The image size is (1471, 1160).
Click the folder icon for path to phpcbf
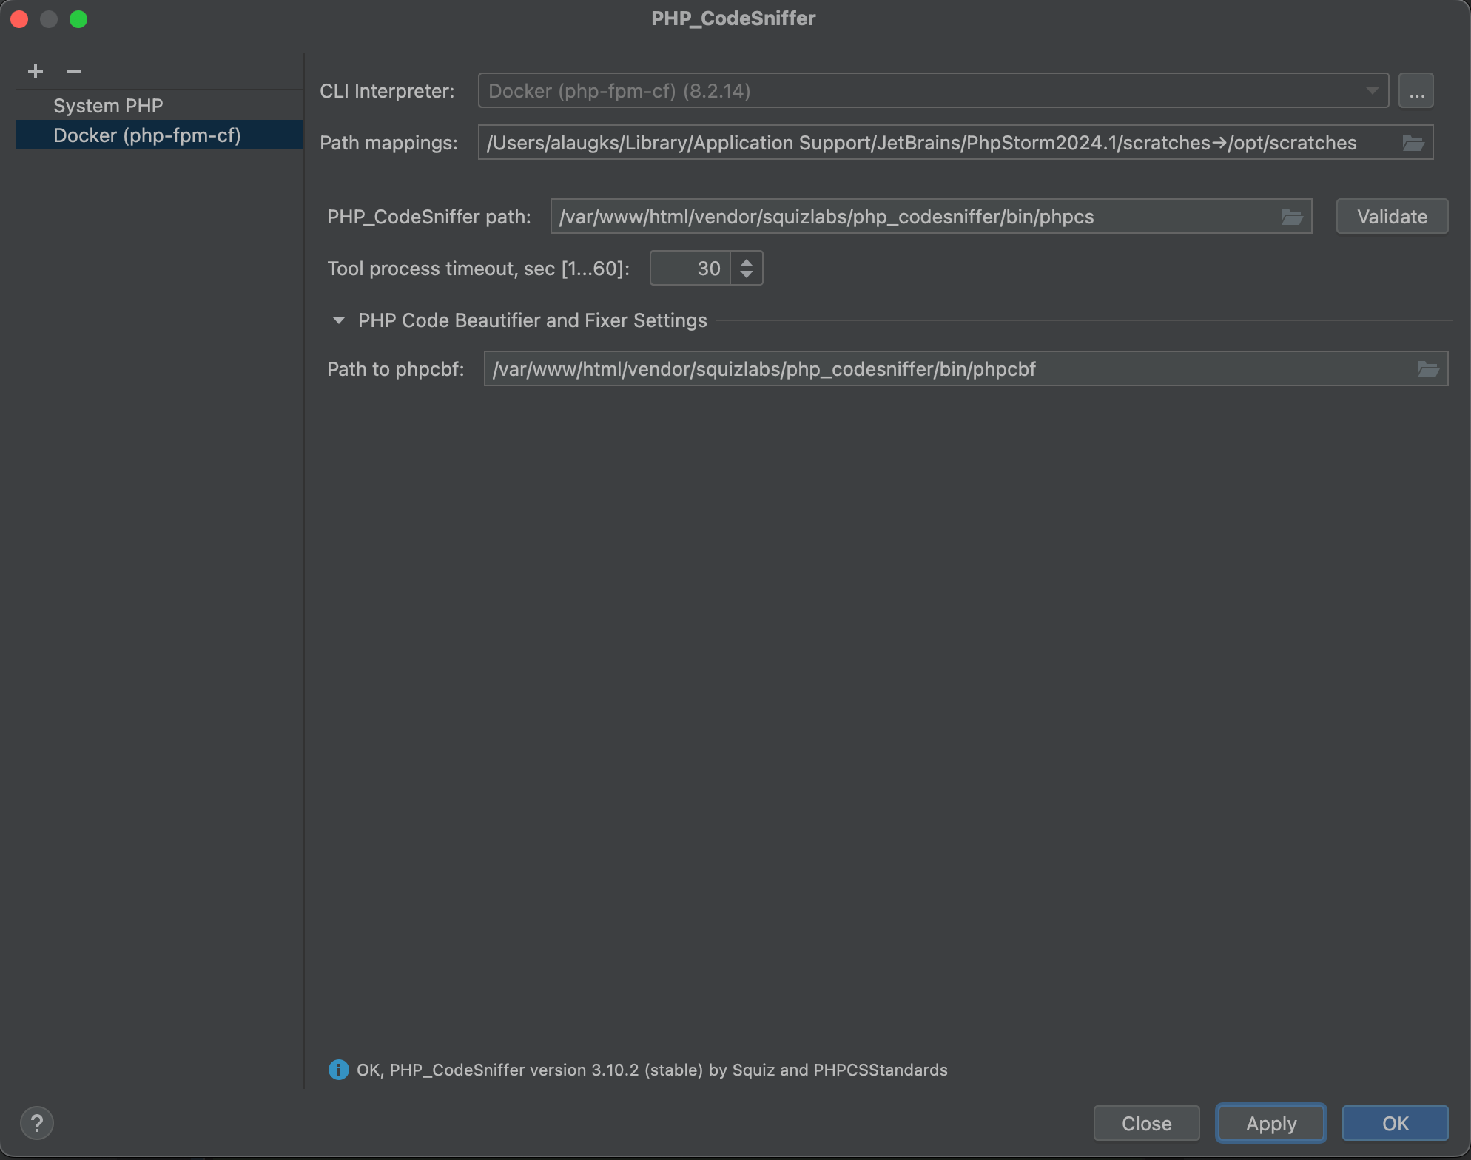click(x=1428, y=368)
